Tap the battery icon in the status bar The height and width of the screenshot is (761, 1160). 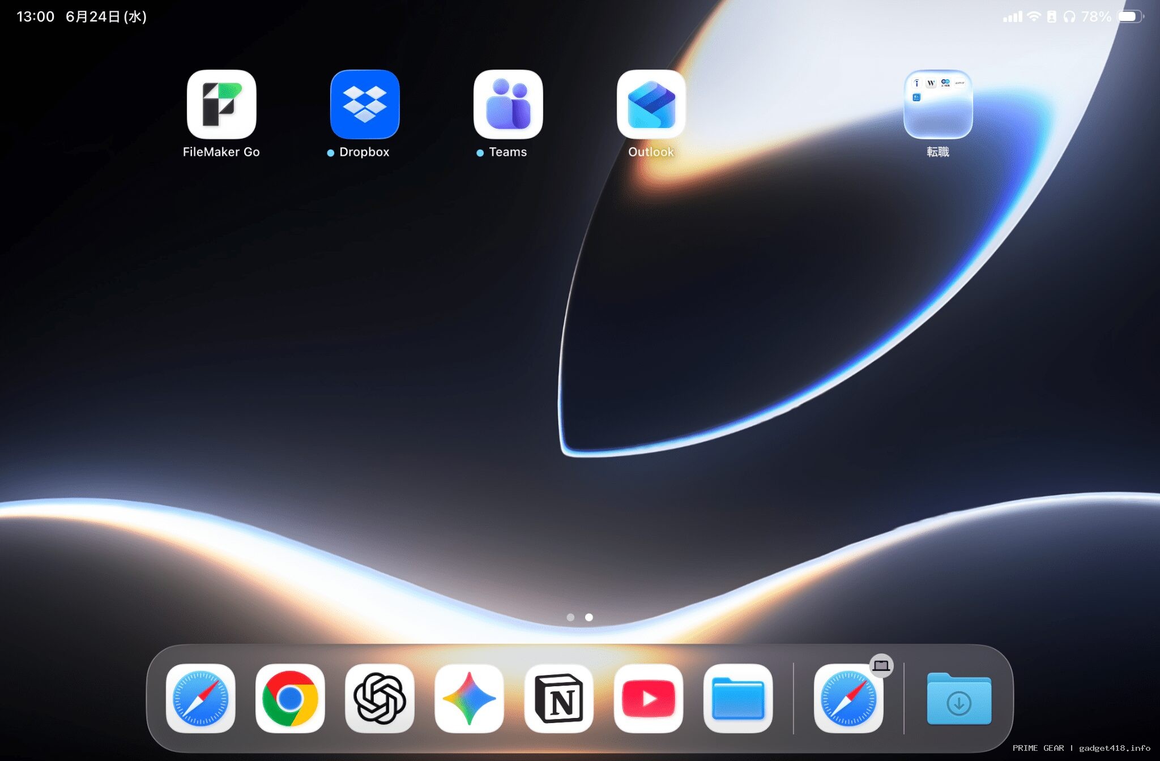[x=1131, y=16]
